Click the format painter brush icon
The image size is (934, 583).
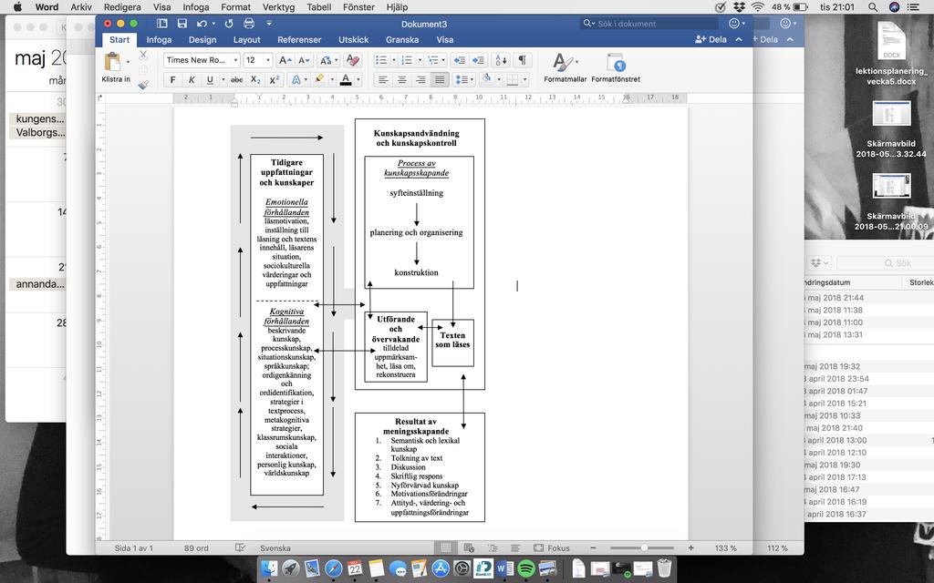click(143, 85)
